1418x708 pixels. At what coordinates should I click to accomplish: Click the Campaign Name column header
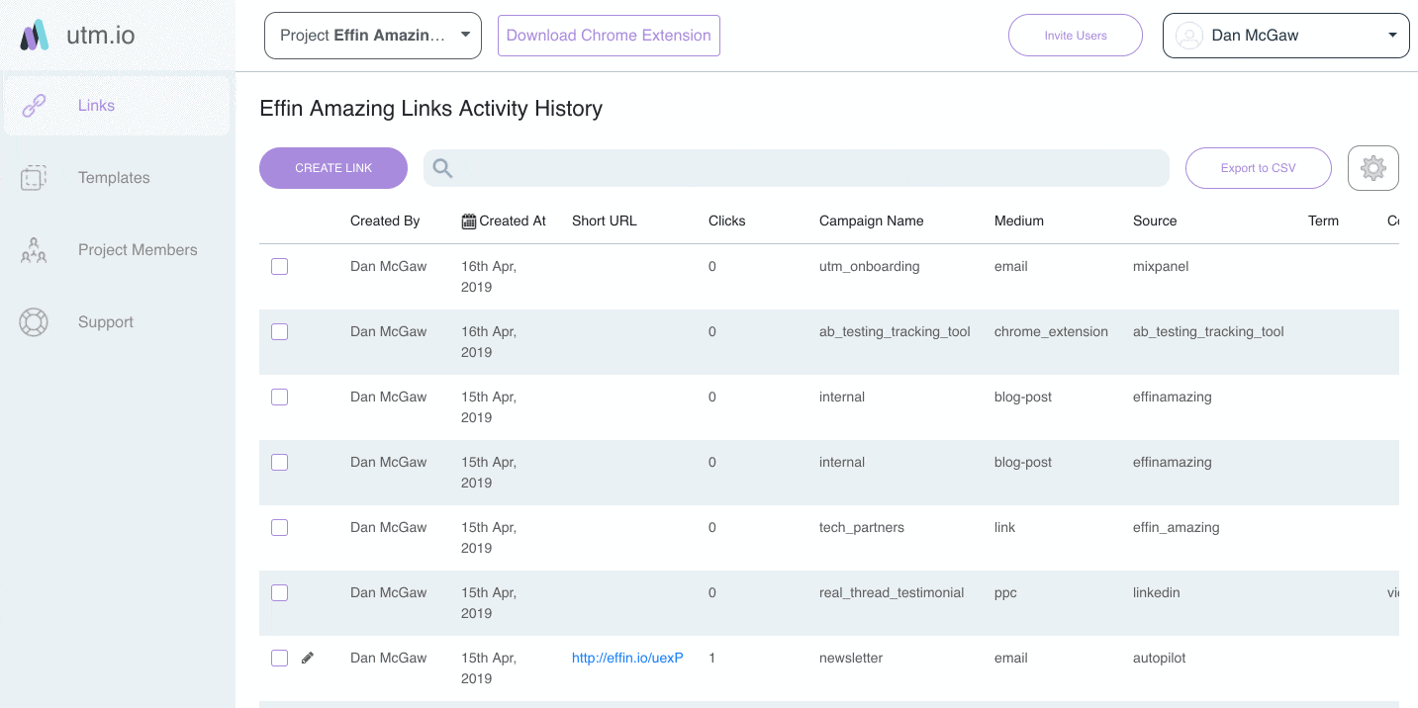[872, 221]
